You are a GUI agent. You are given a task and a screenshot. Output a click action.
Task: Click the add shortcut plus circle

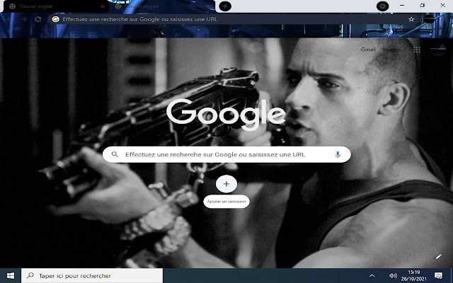[x=226, y=184]
